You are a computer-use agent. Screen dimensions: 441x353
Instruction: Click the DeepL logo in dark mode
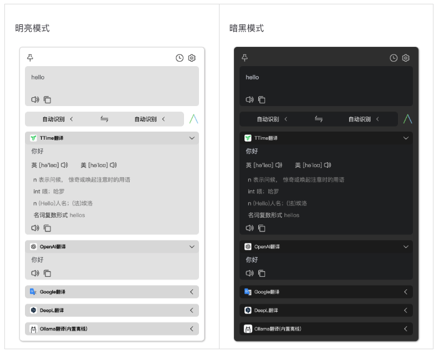point(248,310)
